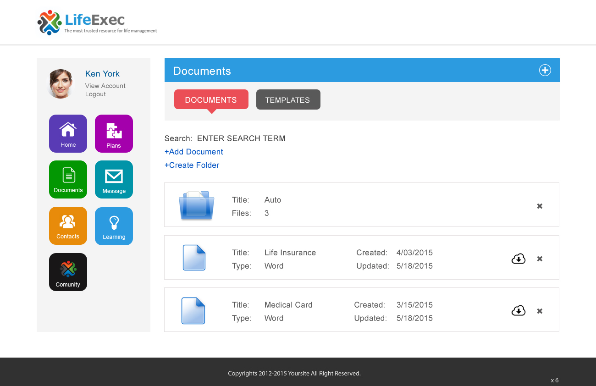Open the Message envelope tile
The width and height of the screenshot is (596, 386).
pyautogui.click(x=114, y=179)
